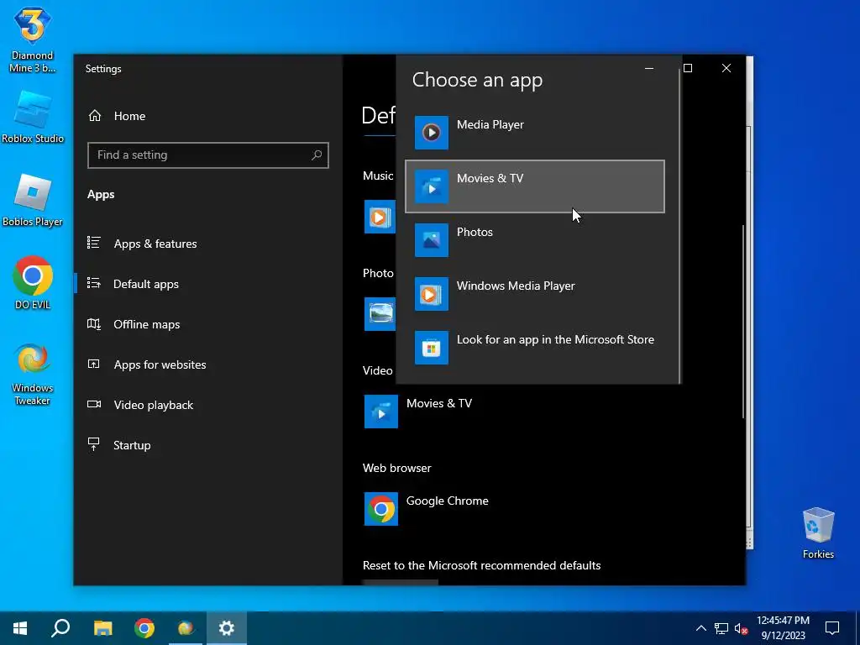Click the taskbar clock and date
860x645 pixels.
(x=783, y=628)
